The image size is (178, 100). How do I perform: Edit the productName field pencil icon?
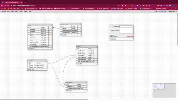95,51
